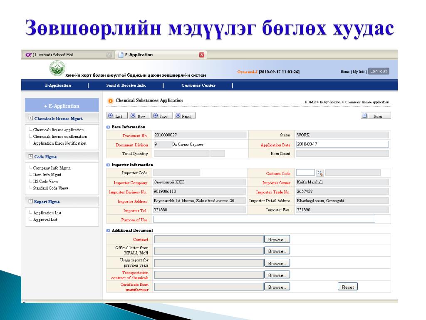Switch to the Yahoo! Mail tab
Screen dimensions: 426x320
68,55
